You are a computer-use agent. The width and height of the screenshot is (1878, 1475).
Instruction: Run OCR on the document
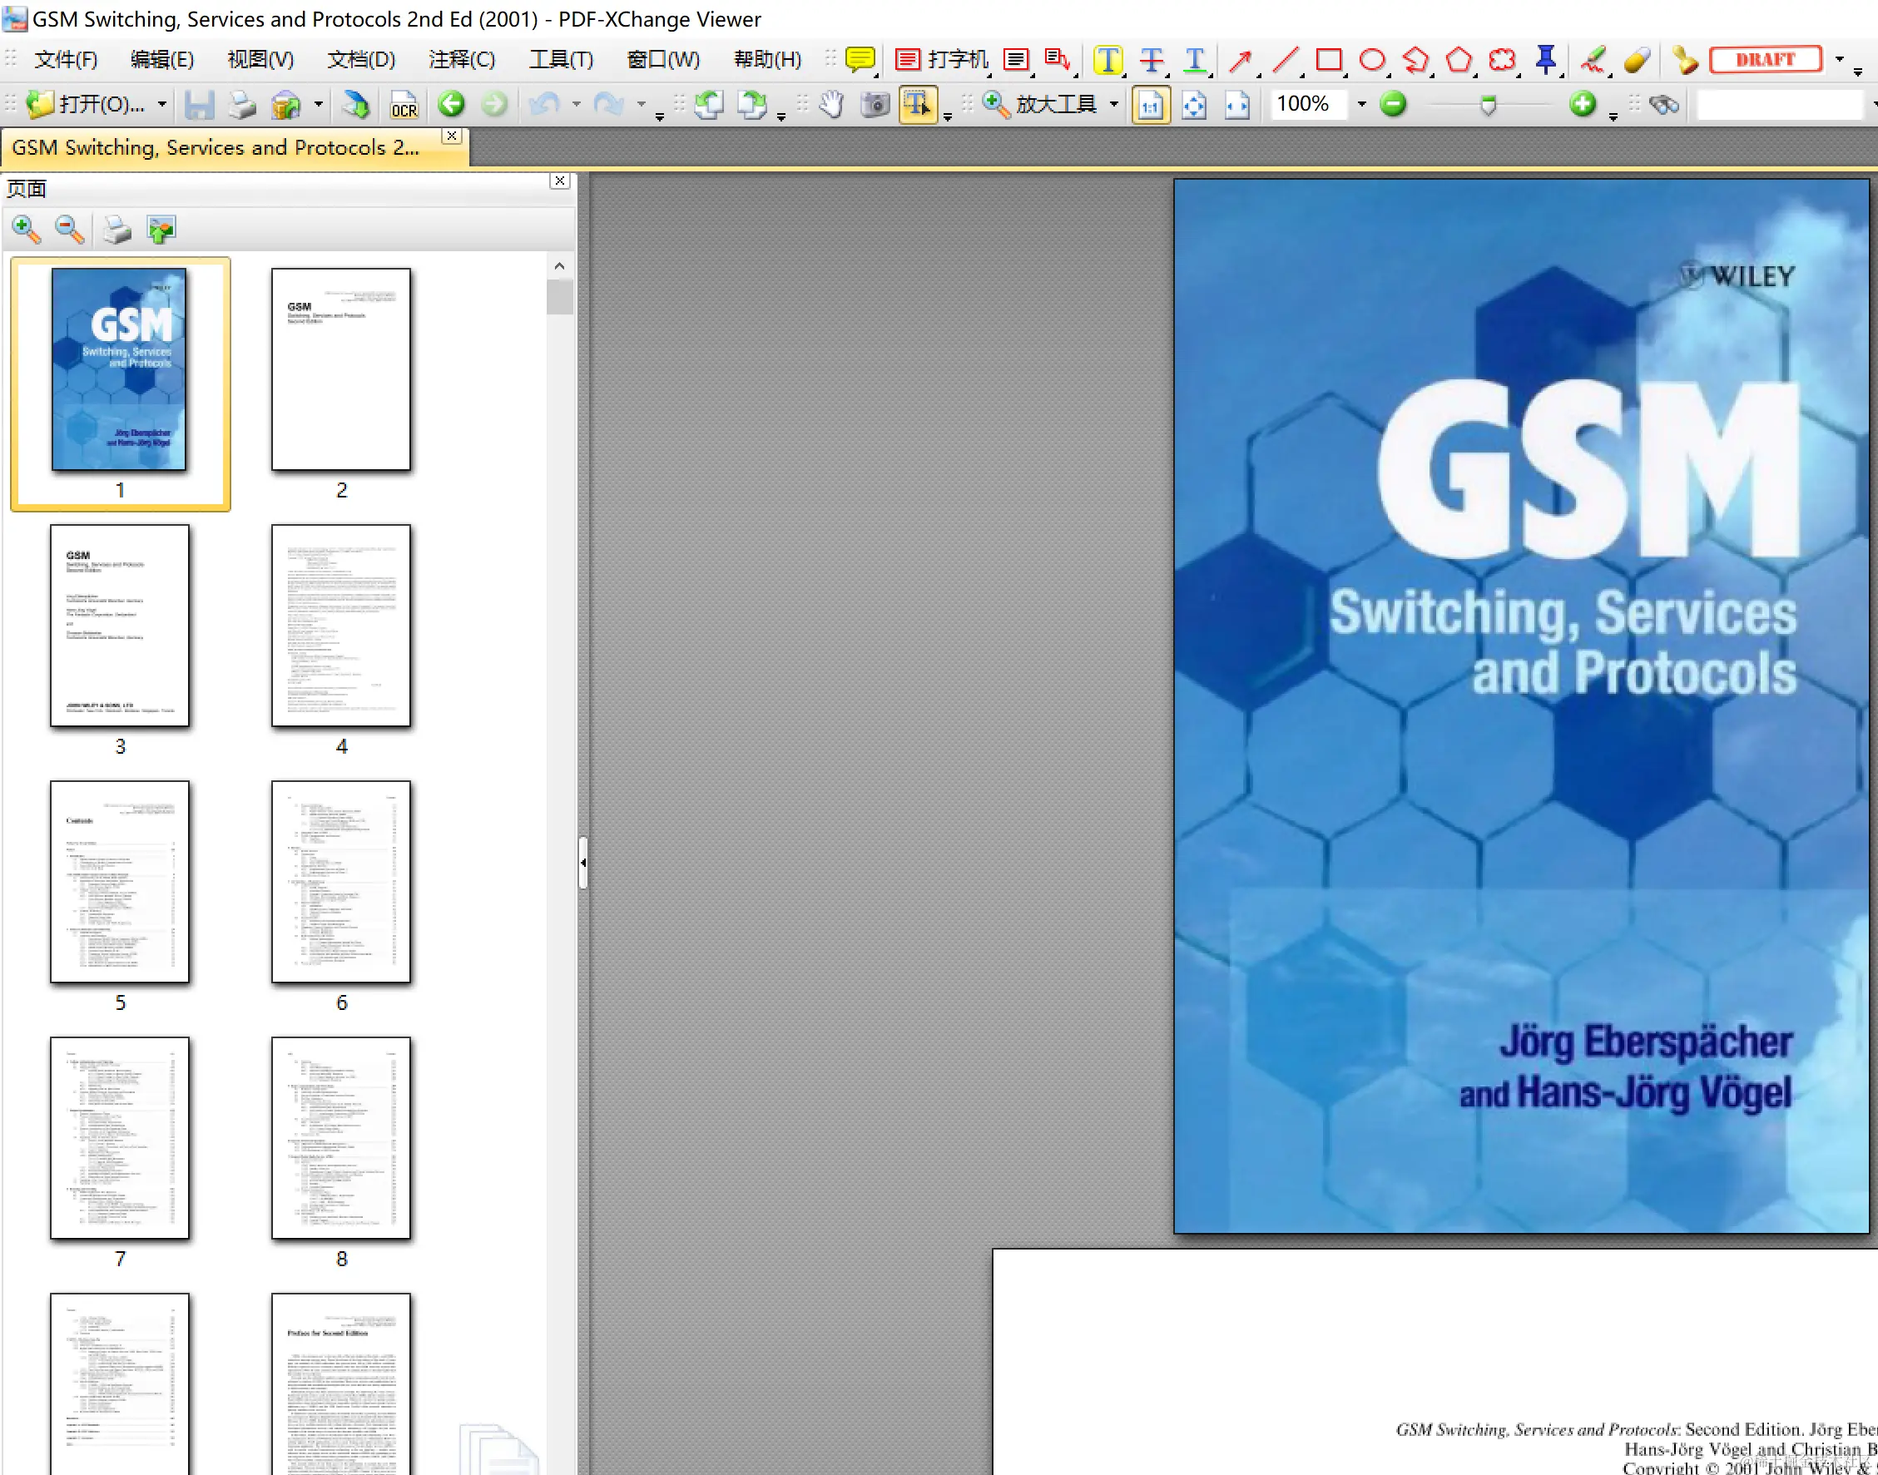click(x=404, y=105)
